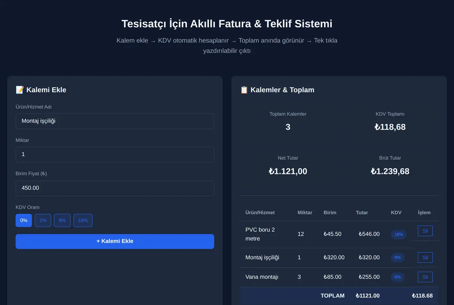454x305 pixels.
Task: Click the Tutar column header
Action: [362, 213]
